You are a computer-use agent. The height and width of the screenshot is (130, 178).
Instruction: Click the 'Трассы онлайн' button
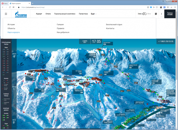pyautogui.click(x=170, y=14)
